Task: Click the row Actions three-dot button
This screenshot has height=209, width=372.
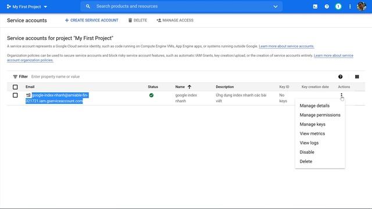Action: coord(341,95)
